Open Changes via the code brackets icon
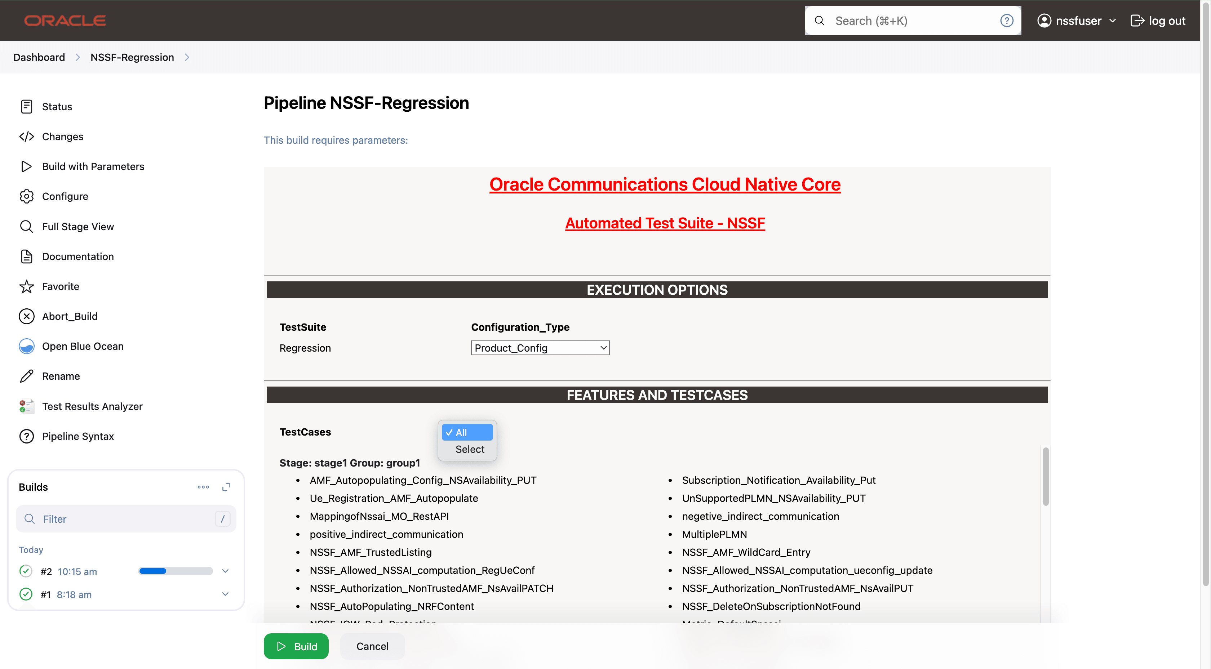Viewport: 1211px width, 669px height. tap(26, 137)
